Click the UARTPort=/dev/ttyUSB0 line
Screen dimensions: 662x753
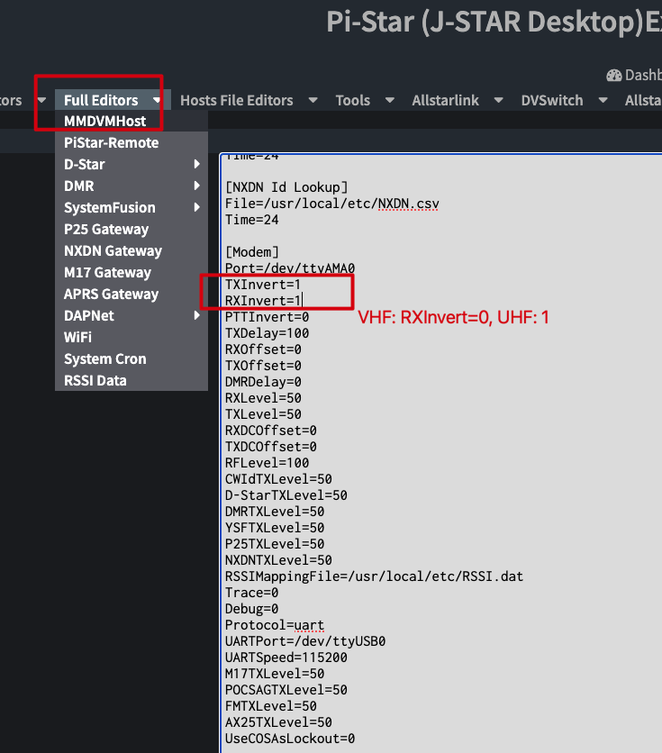(305, 641)
